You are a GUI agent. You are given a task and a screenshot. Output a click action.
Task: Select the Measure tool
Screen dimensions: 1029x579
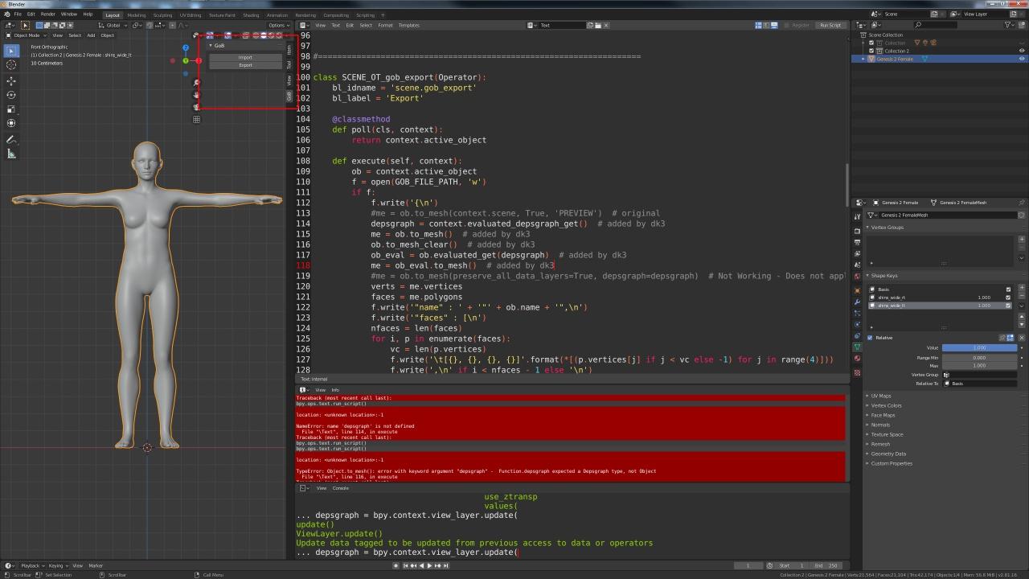pyautogui.click(x=11, y=154)
